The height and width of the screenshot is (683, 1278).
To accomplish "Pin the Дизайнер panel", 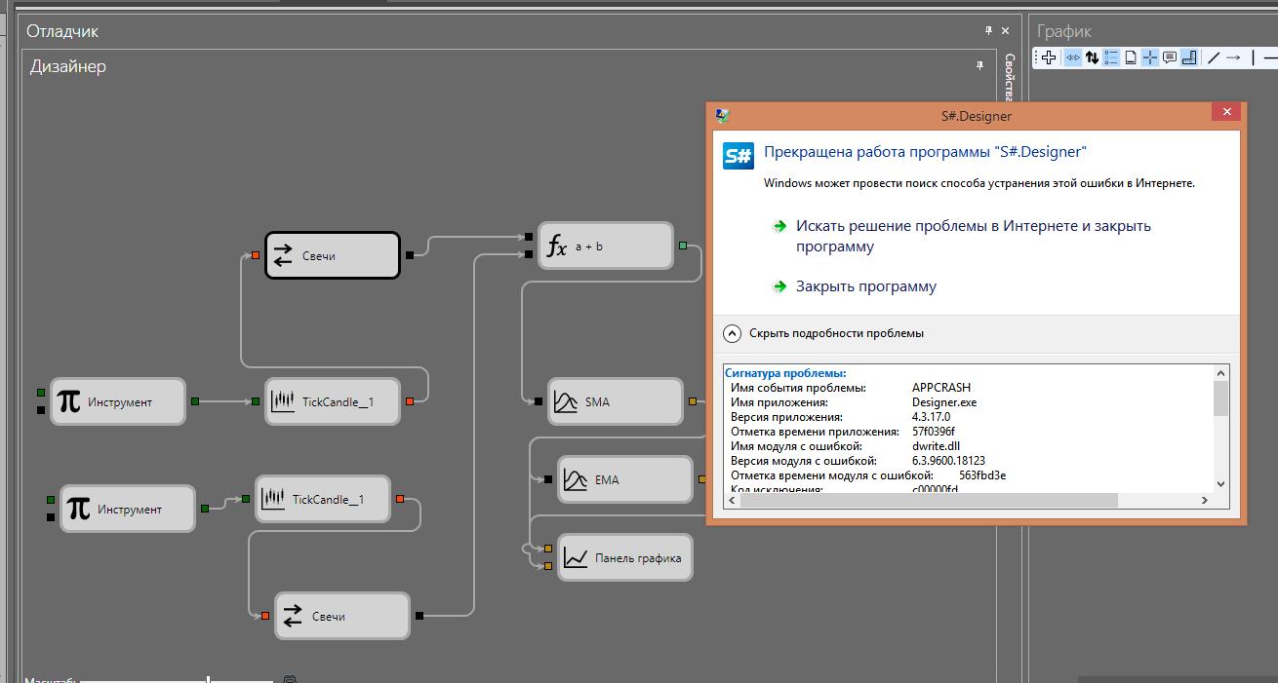I will click(980, 66).
